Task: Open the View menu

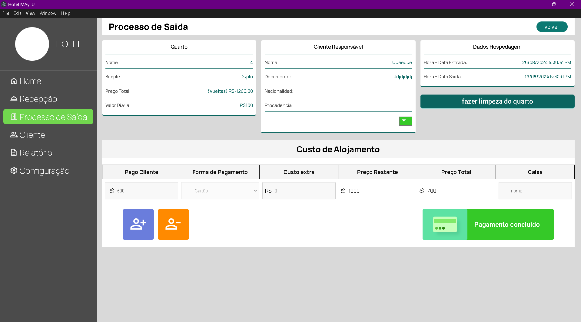Action: pos(30,13)
